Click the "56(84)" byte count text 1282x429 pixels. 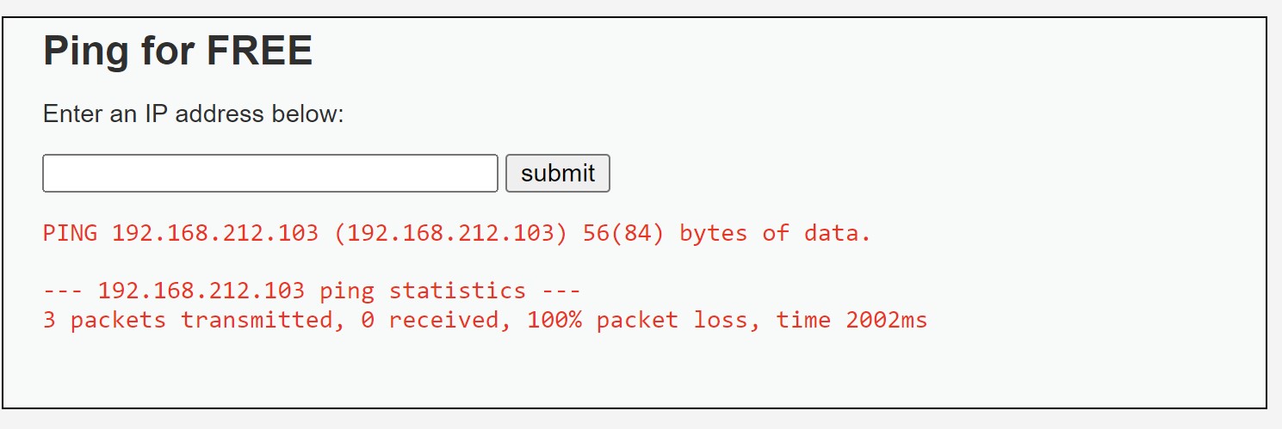coord(623,233)
